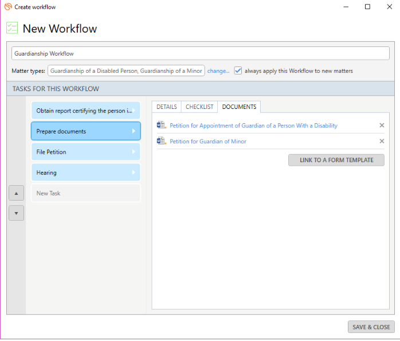The width and height of the screenshot is (400, 341).
Task: Click the app logo in the title bar
Action: coord(8,7)
